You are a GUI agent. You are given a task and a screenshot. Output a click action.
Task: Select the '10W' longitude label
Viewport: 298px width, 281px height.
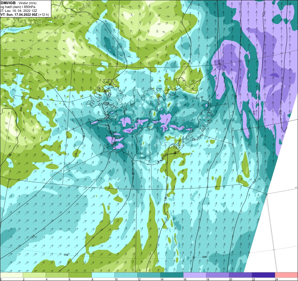click(x=254, y=113)
